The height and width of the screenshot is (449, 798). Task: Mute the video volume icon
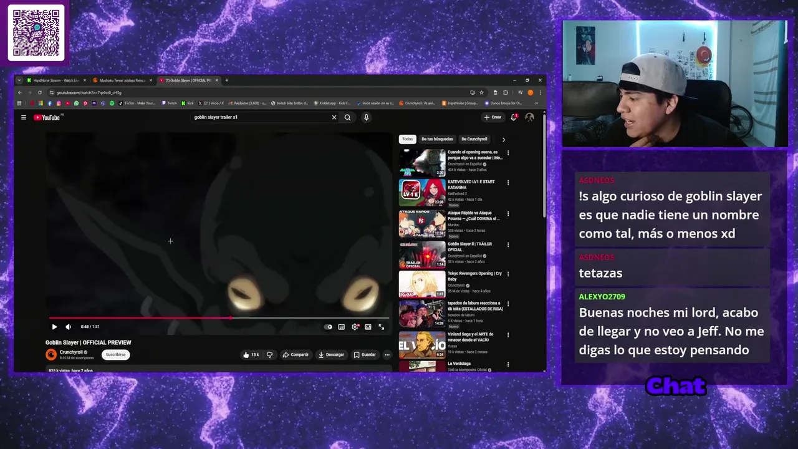[x=69, y=327]
